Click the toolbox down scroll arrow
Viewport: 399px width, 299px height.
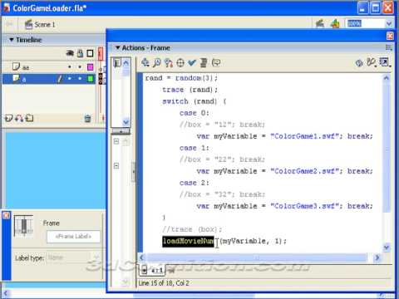point(126,121)
